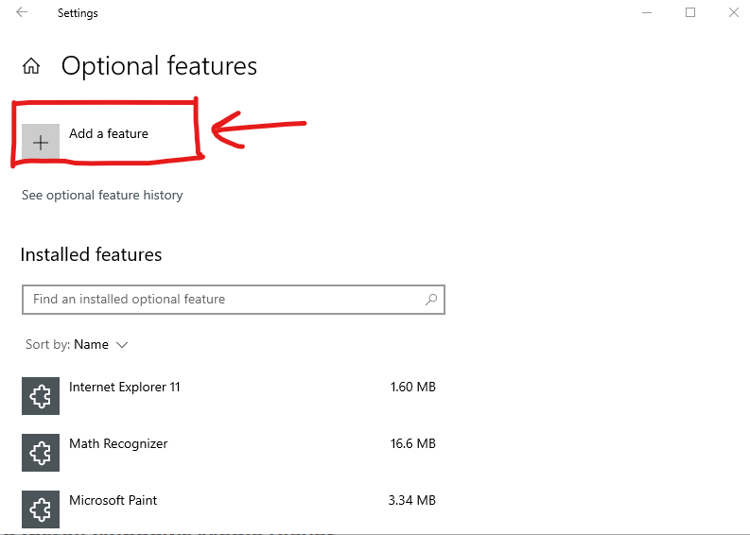Close the Settings window
Screen dimensions: 750x535
pos(734,12)
